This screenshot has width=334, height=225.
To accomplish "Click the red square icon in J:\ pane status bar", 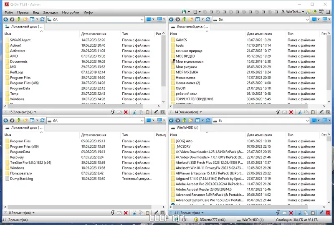I will (328, 213).
